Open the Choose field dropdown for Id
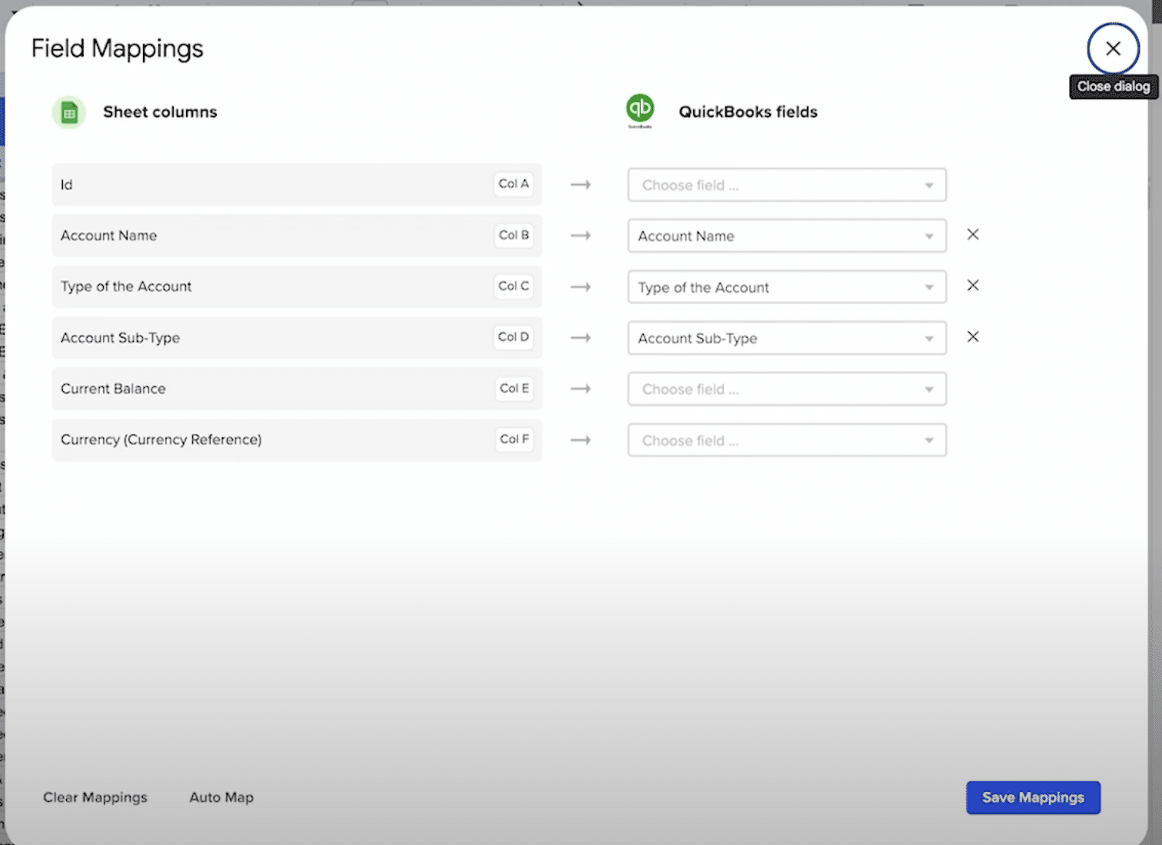The height and width of the screenshot is (845, 1162). [x=786, y=185]
